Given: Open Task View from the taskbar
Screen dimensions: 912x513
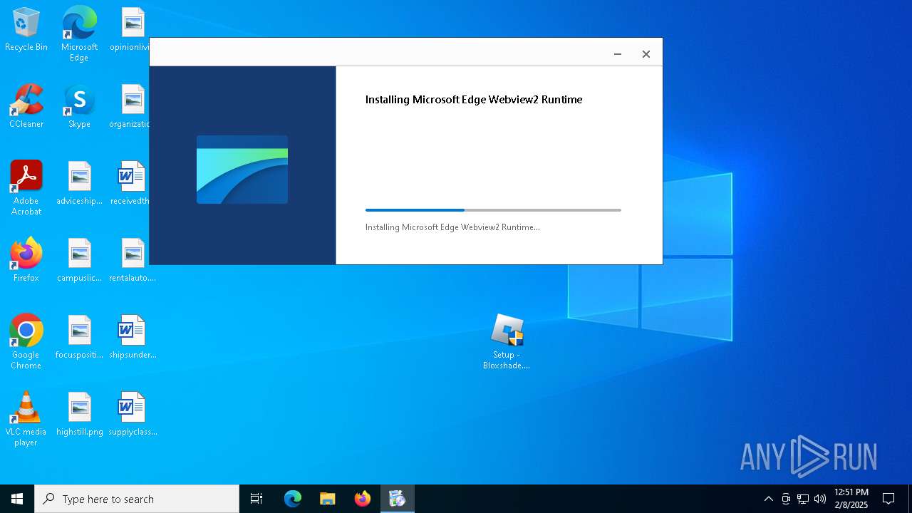Looking at the screenshot, I should (256, 499).
